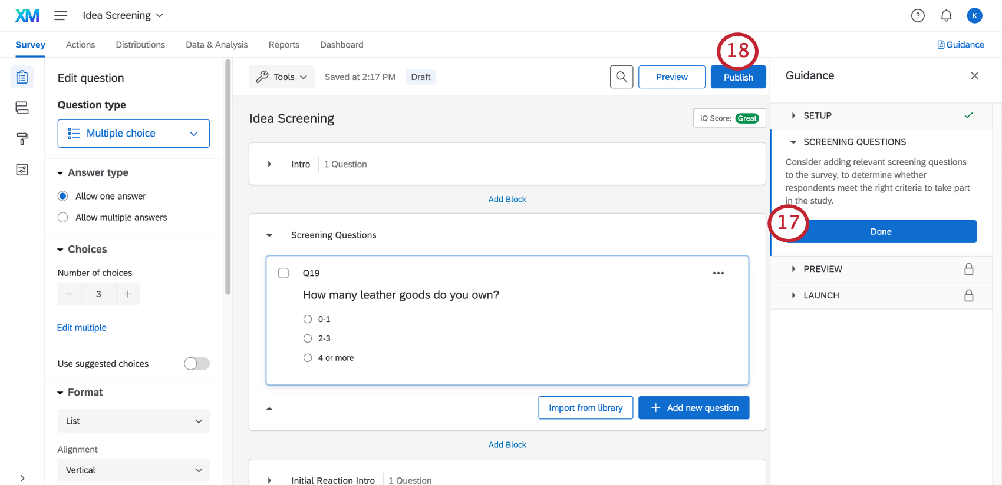Open the Survey flow icon in sidebar

point(22,108)
